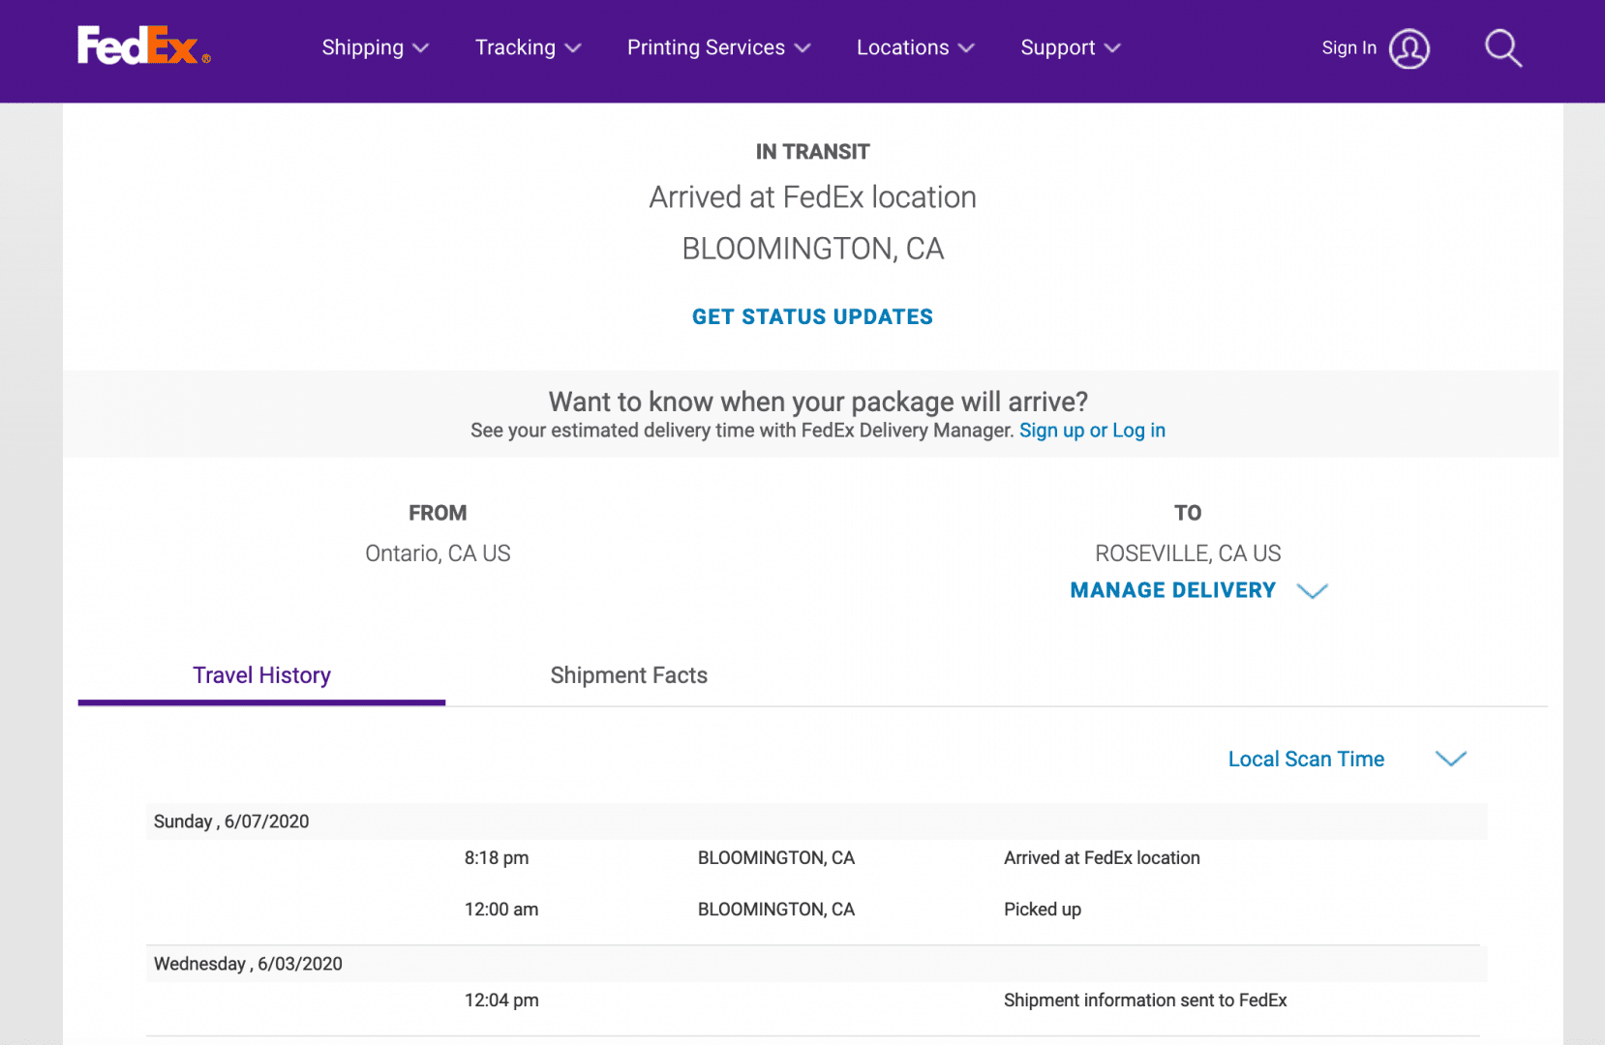1605x1045 pixels.
Task: Click the user profile avatar icon
Action: pyautogui.click(x=1408, y=48)
